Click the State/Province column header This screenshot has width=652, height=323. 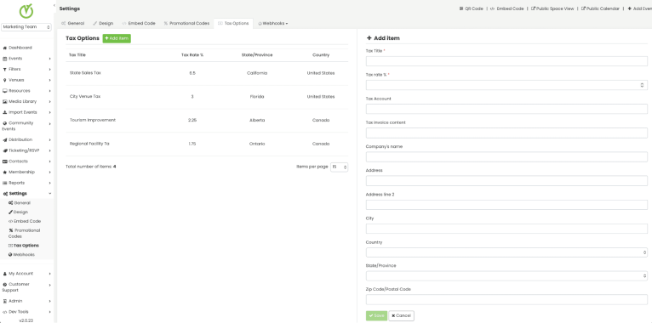[x=257, y=54]
